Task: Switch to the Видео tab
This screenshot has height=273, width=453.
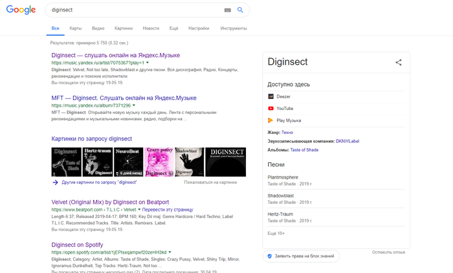Action: pos(98,28)
